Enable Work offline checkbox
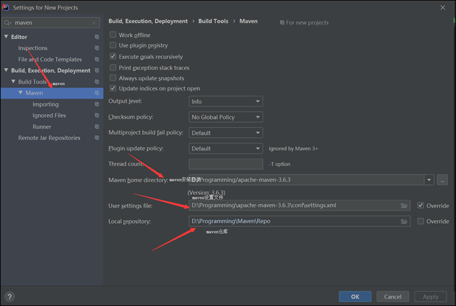 [113, 35]
